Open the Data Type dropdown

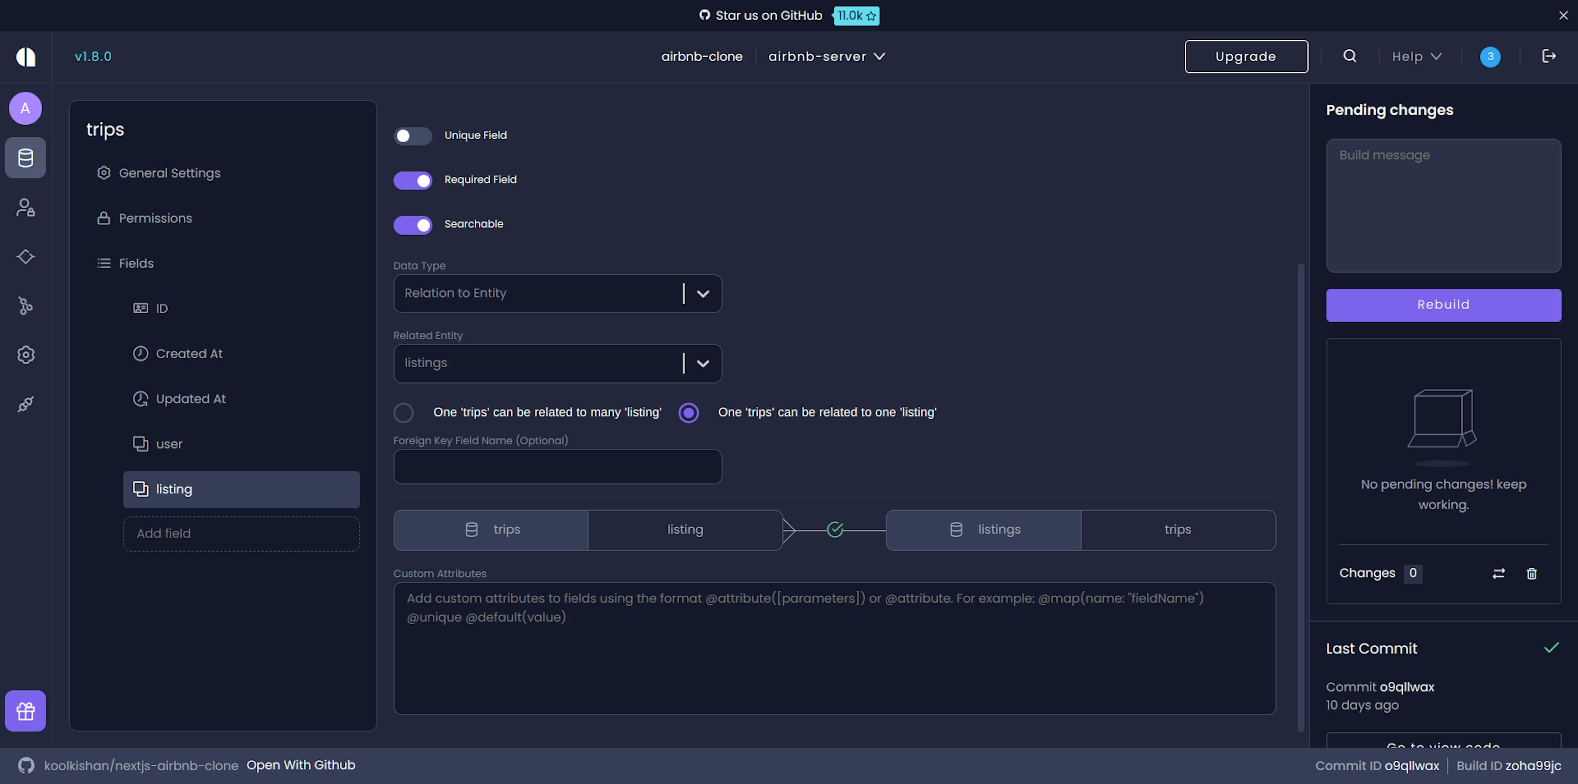[x=557, y=293]
